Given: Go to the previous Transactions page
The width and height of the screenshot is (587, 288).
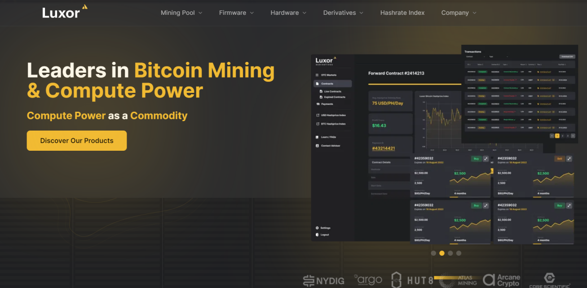Looking at the screenshot, I should 552,135.
